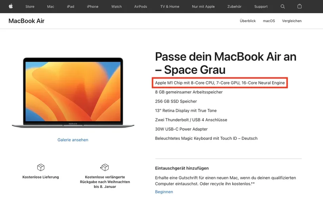Select iPhone in the top navigation

[x=92, y=7]
